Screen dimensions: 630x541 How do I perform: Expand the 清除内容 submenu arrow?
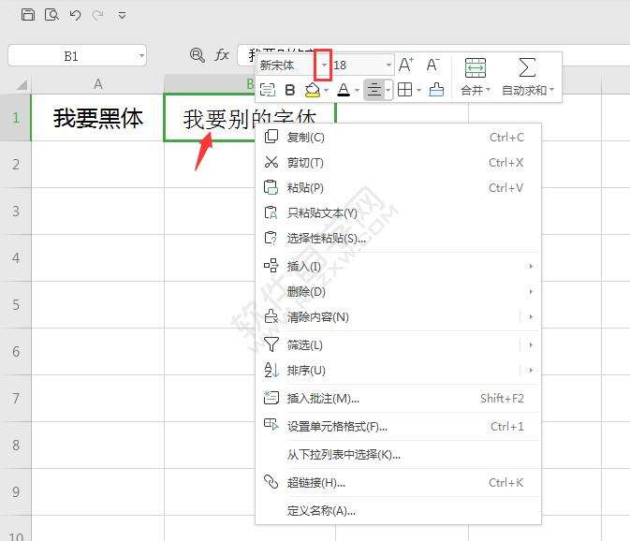531,317
